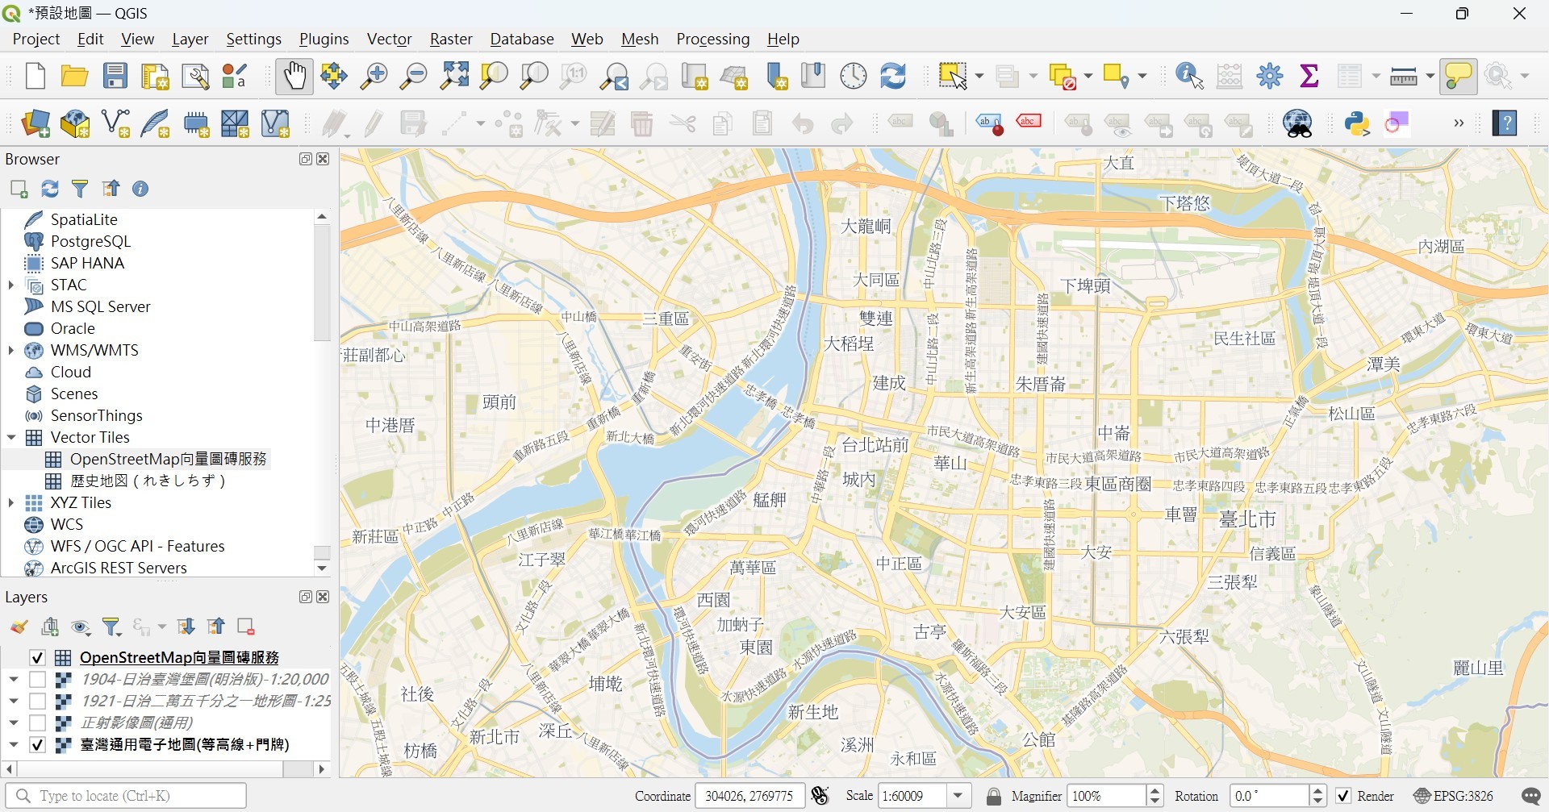Uncheck the 臺灣通用電子地圖 layer
This screenshot has height=812, width=1549.
point(37,744)
